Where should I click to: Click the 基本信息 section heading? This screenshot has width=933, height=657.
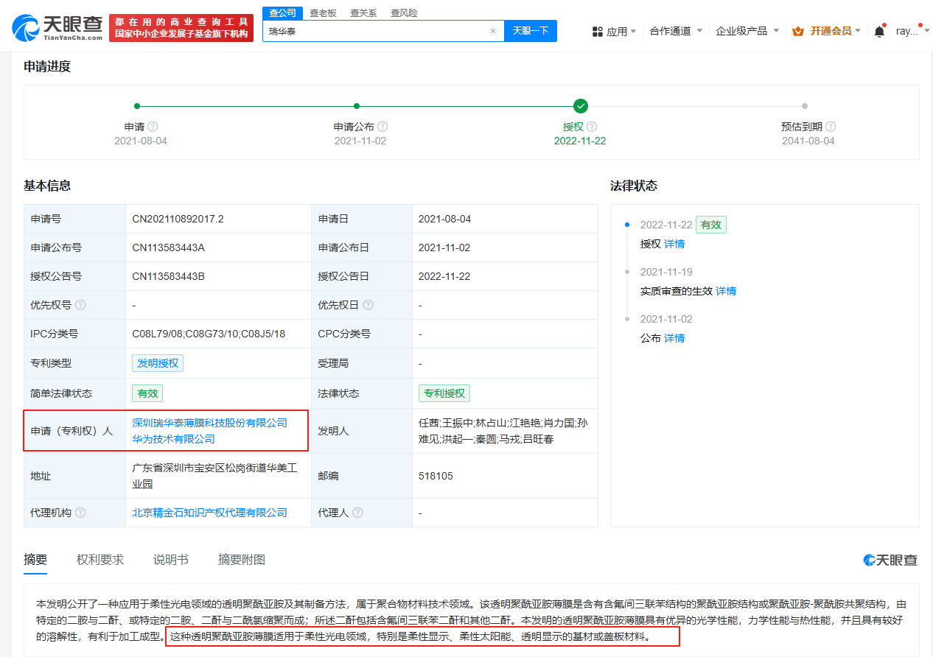(x=47, y=186)
